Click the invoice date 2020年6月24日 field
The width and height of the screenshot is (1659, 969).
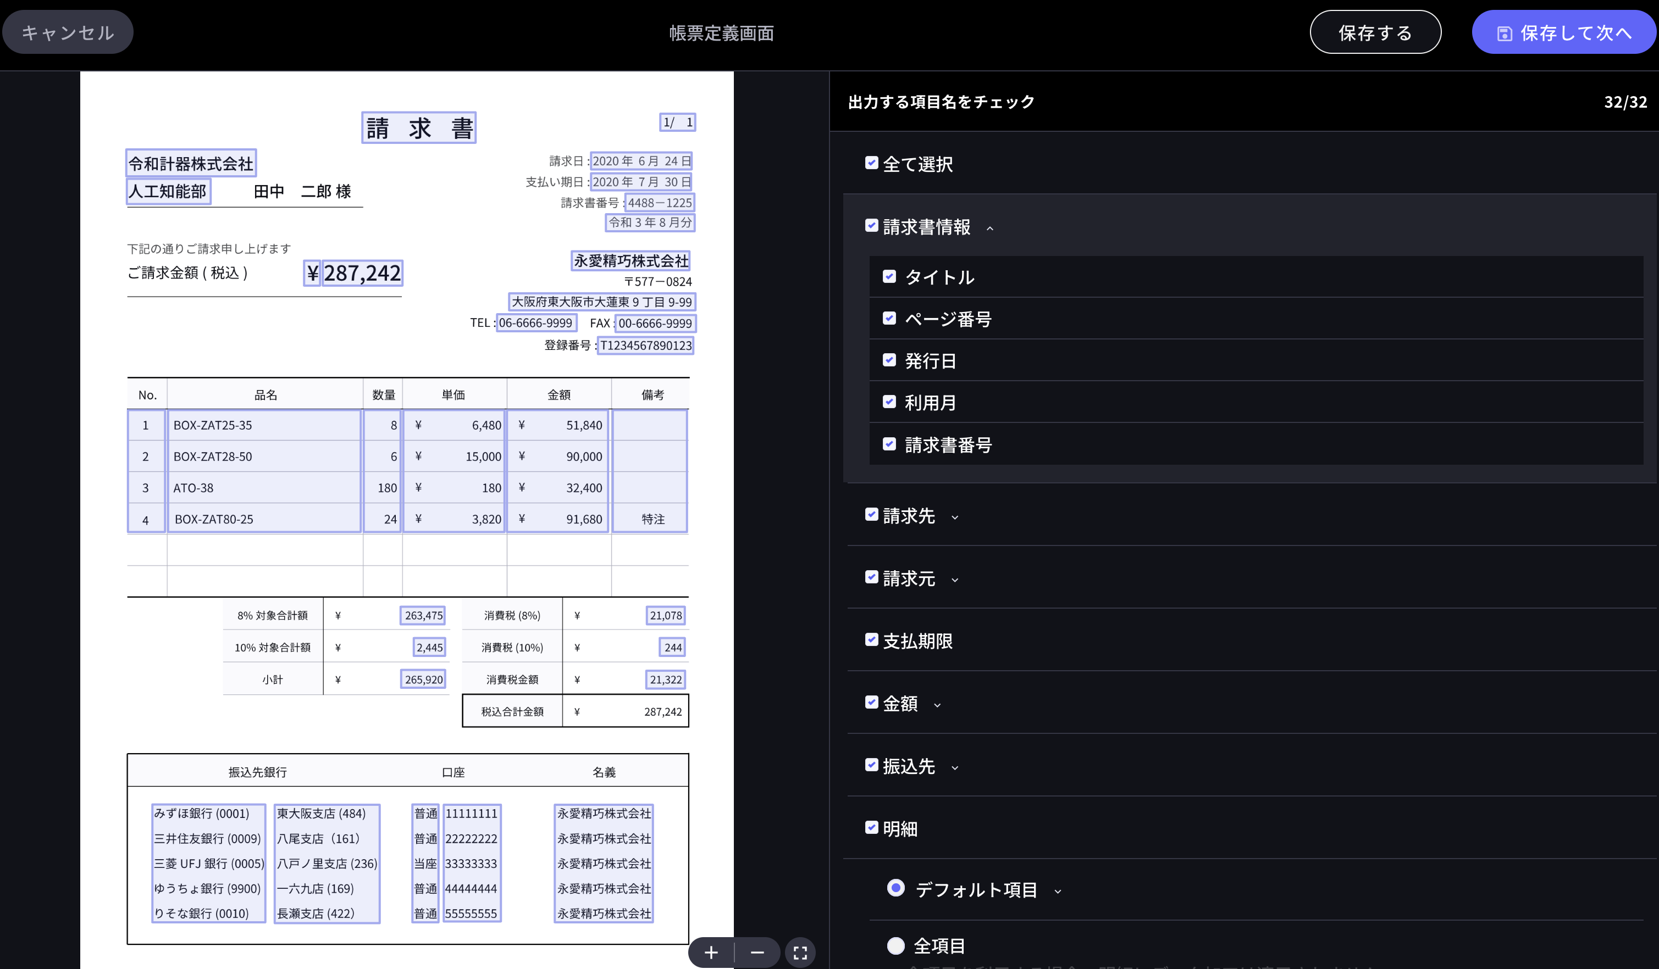641,161
